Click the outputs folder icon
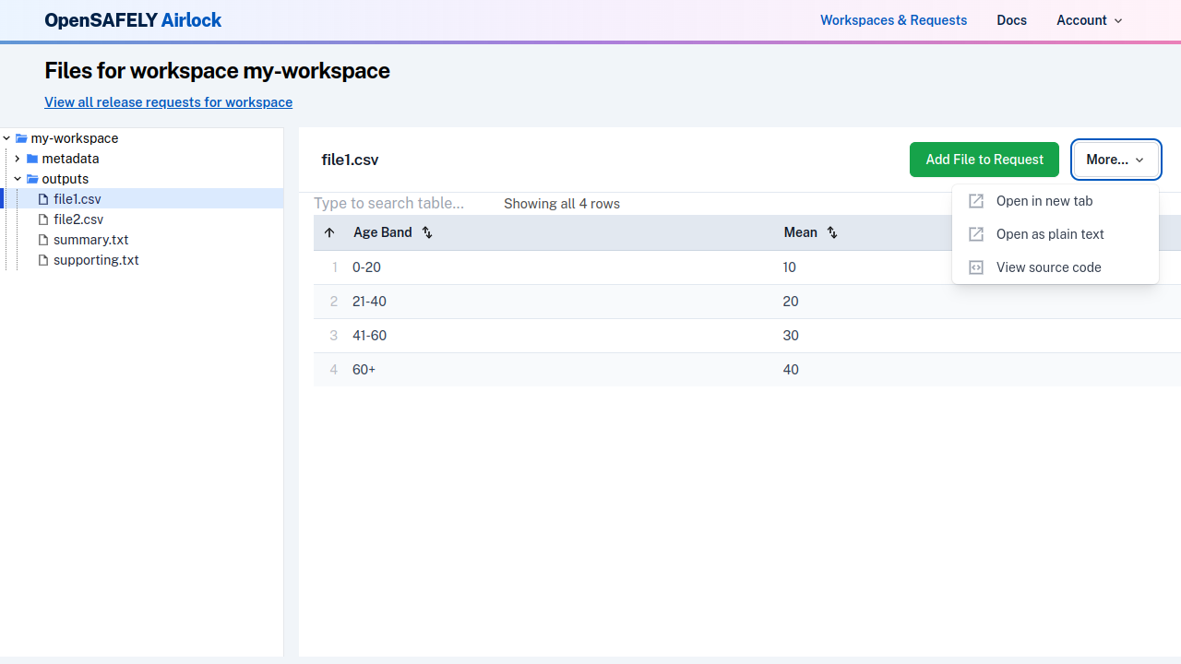This screenshot has height=664, width=1181. click(x=31, y=179)
